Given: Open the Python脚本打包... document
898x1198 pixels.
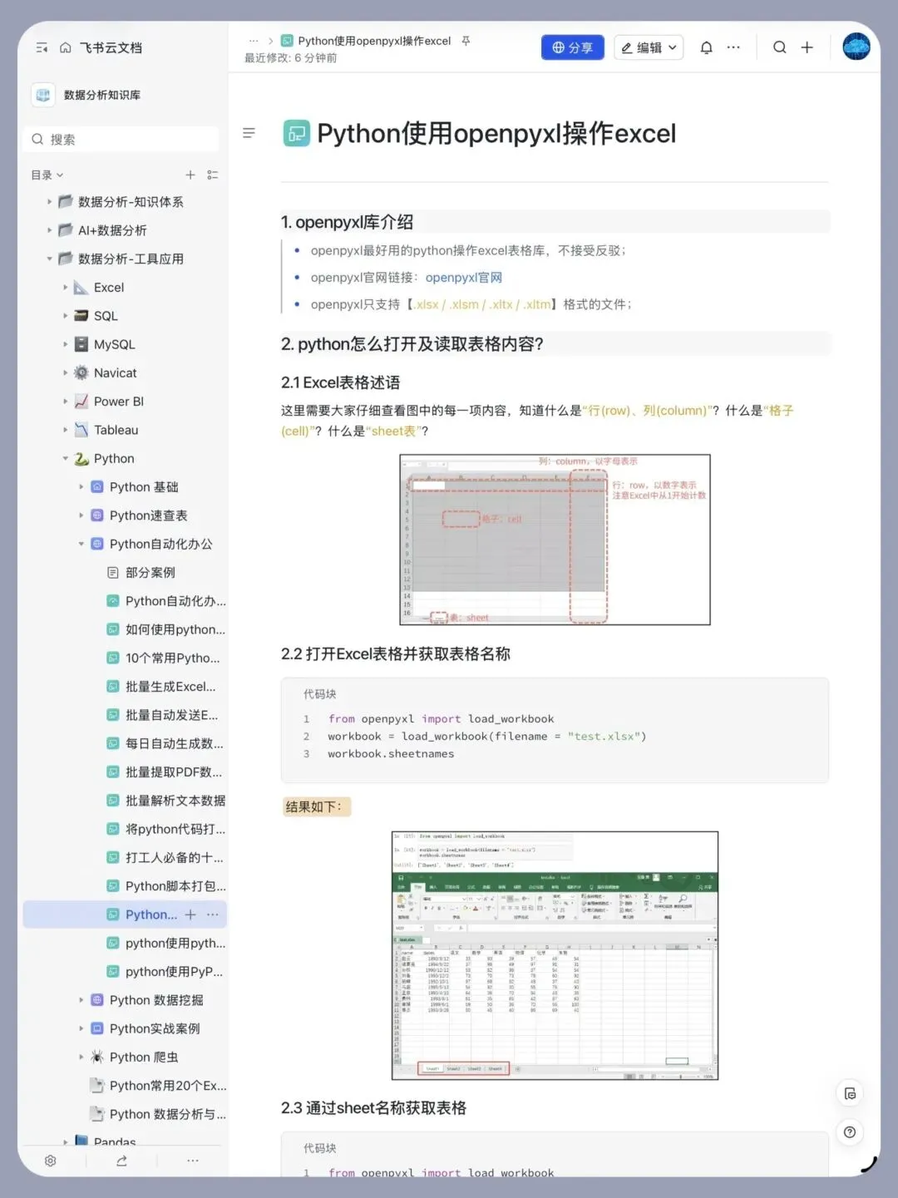Looking at the screenshot, I should pos(175,886).
